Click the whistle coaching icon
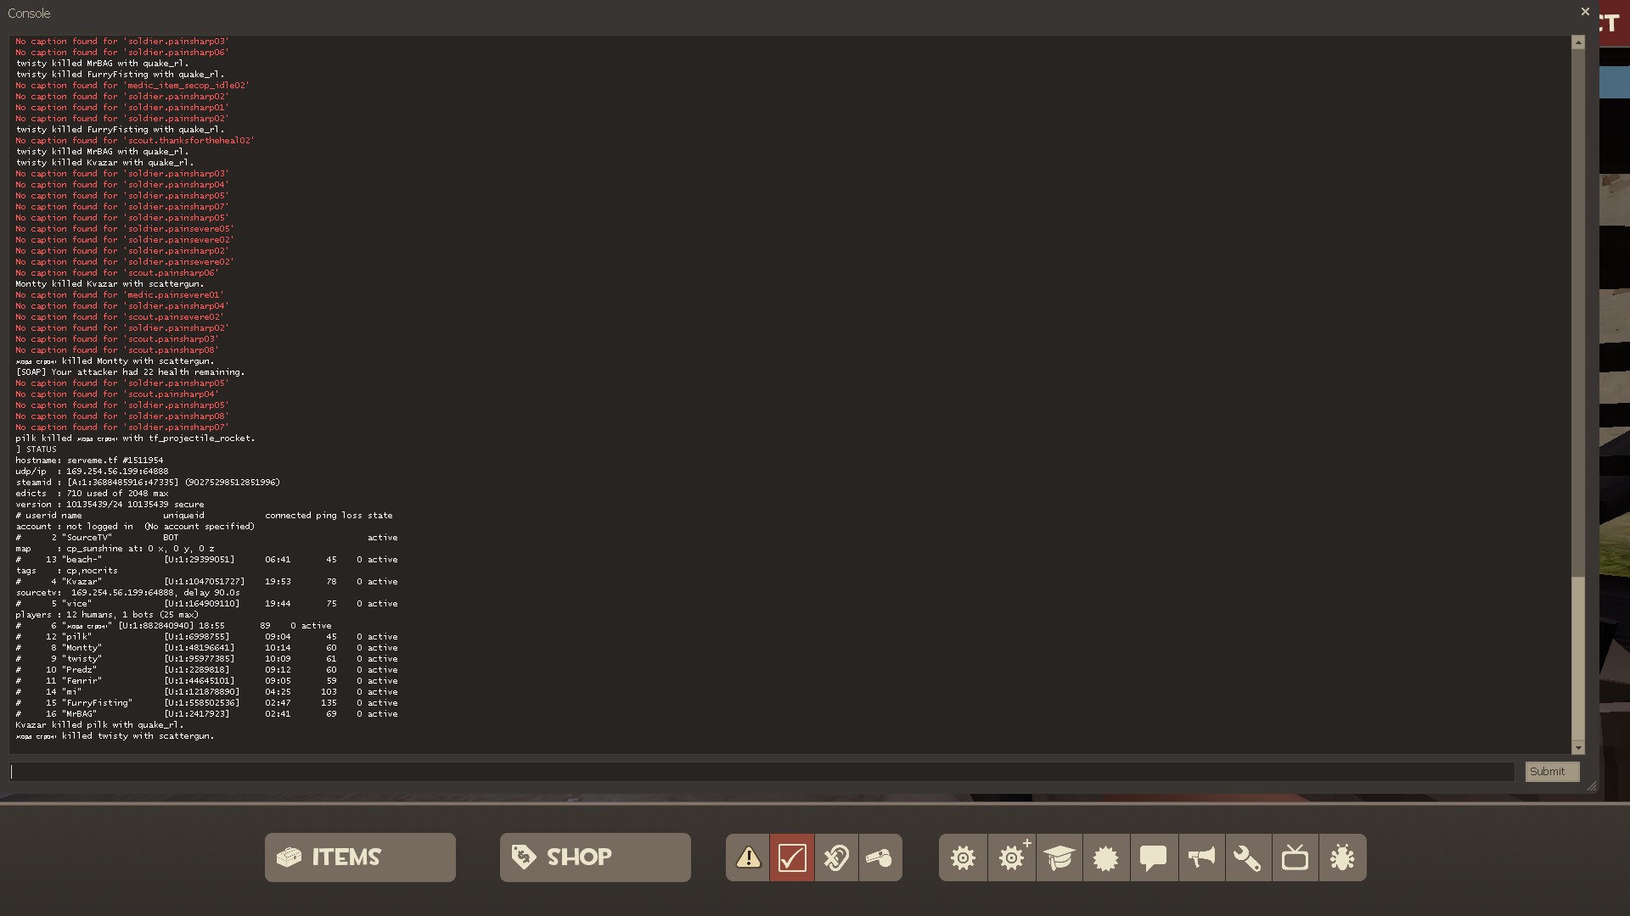This screenshot has width=1630, height=916. tap(880, 857)
